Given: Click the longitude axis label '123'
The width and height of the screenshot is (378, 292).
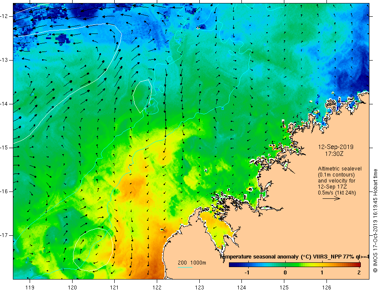Looking at the screenshot, I should [x=199, y=287].
